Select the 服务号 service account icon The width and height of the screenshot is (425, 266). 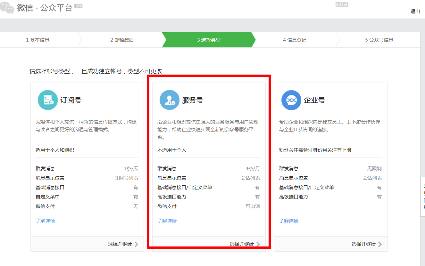pyautogui.click(x=169, y=100)
